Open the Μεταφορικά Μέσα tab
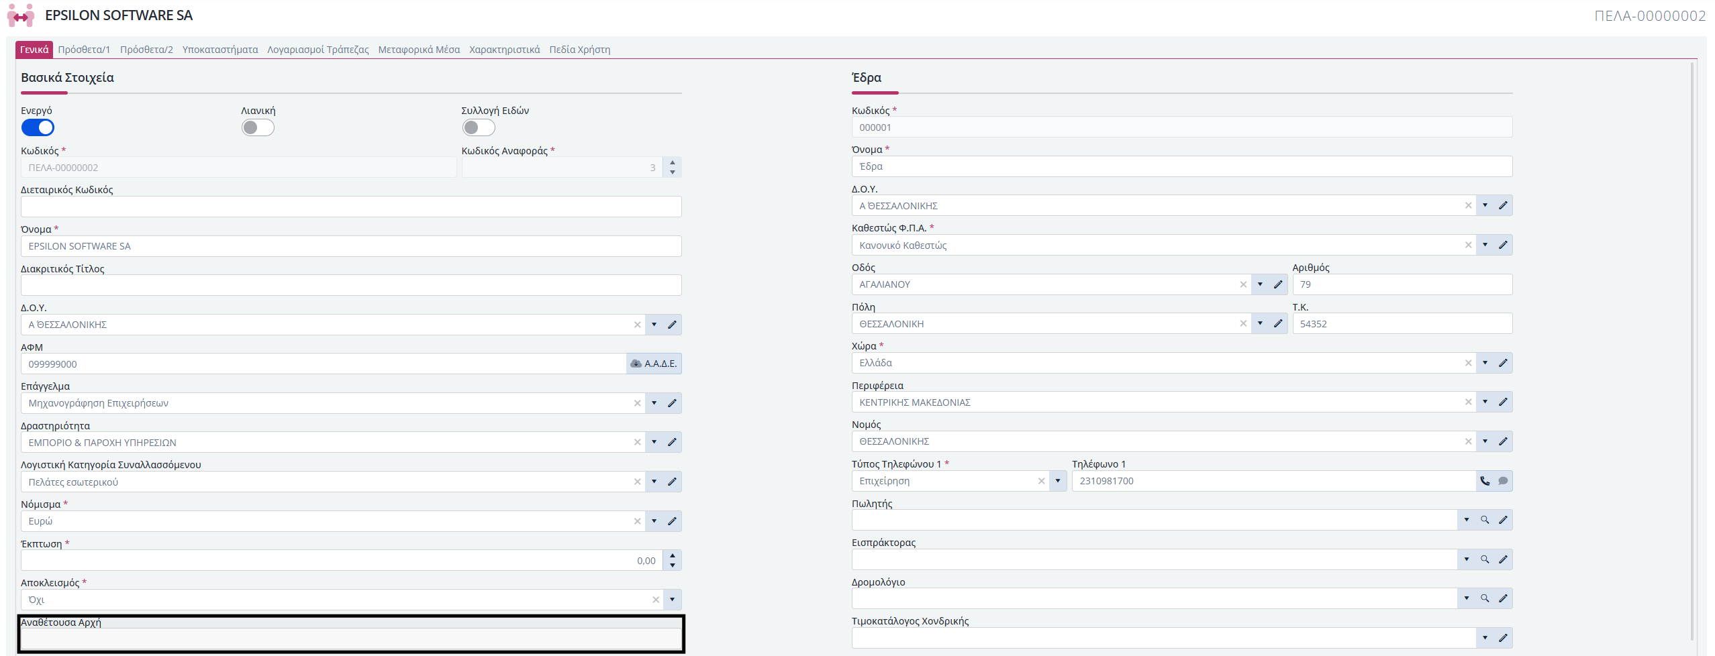Image resolution: width=1715 pixels, height=656 pixels. pyautogui.click(x=419, y=50)
